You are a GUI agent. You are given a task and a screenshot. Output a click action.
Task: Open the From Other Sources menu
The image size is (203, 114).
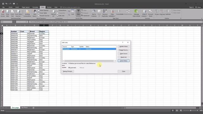click(18, 13)
